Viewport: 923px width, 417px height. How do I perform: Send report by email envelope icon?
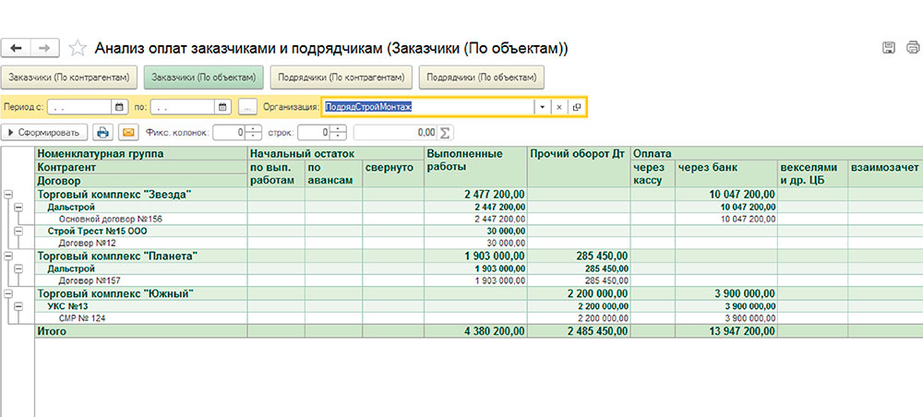[x=128, y=132]
